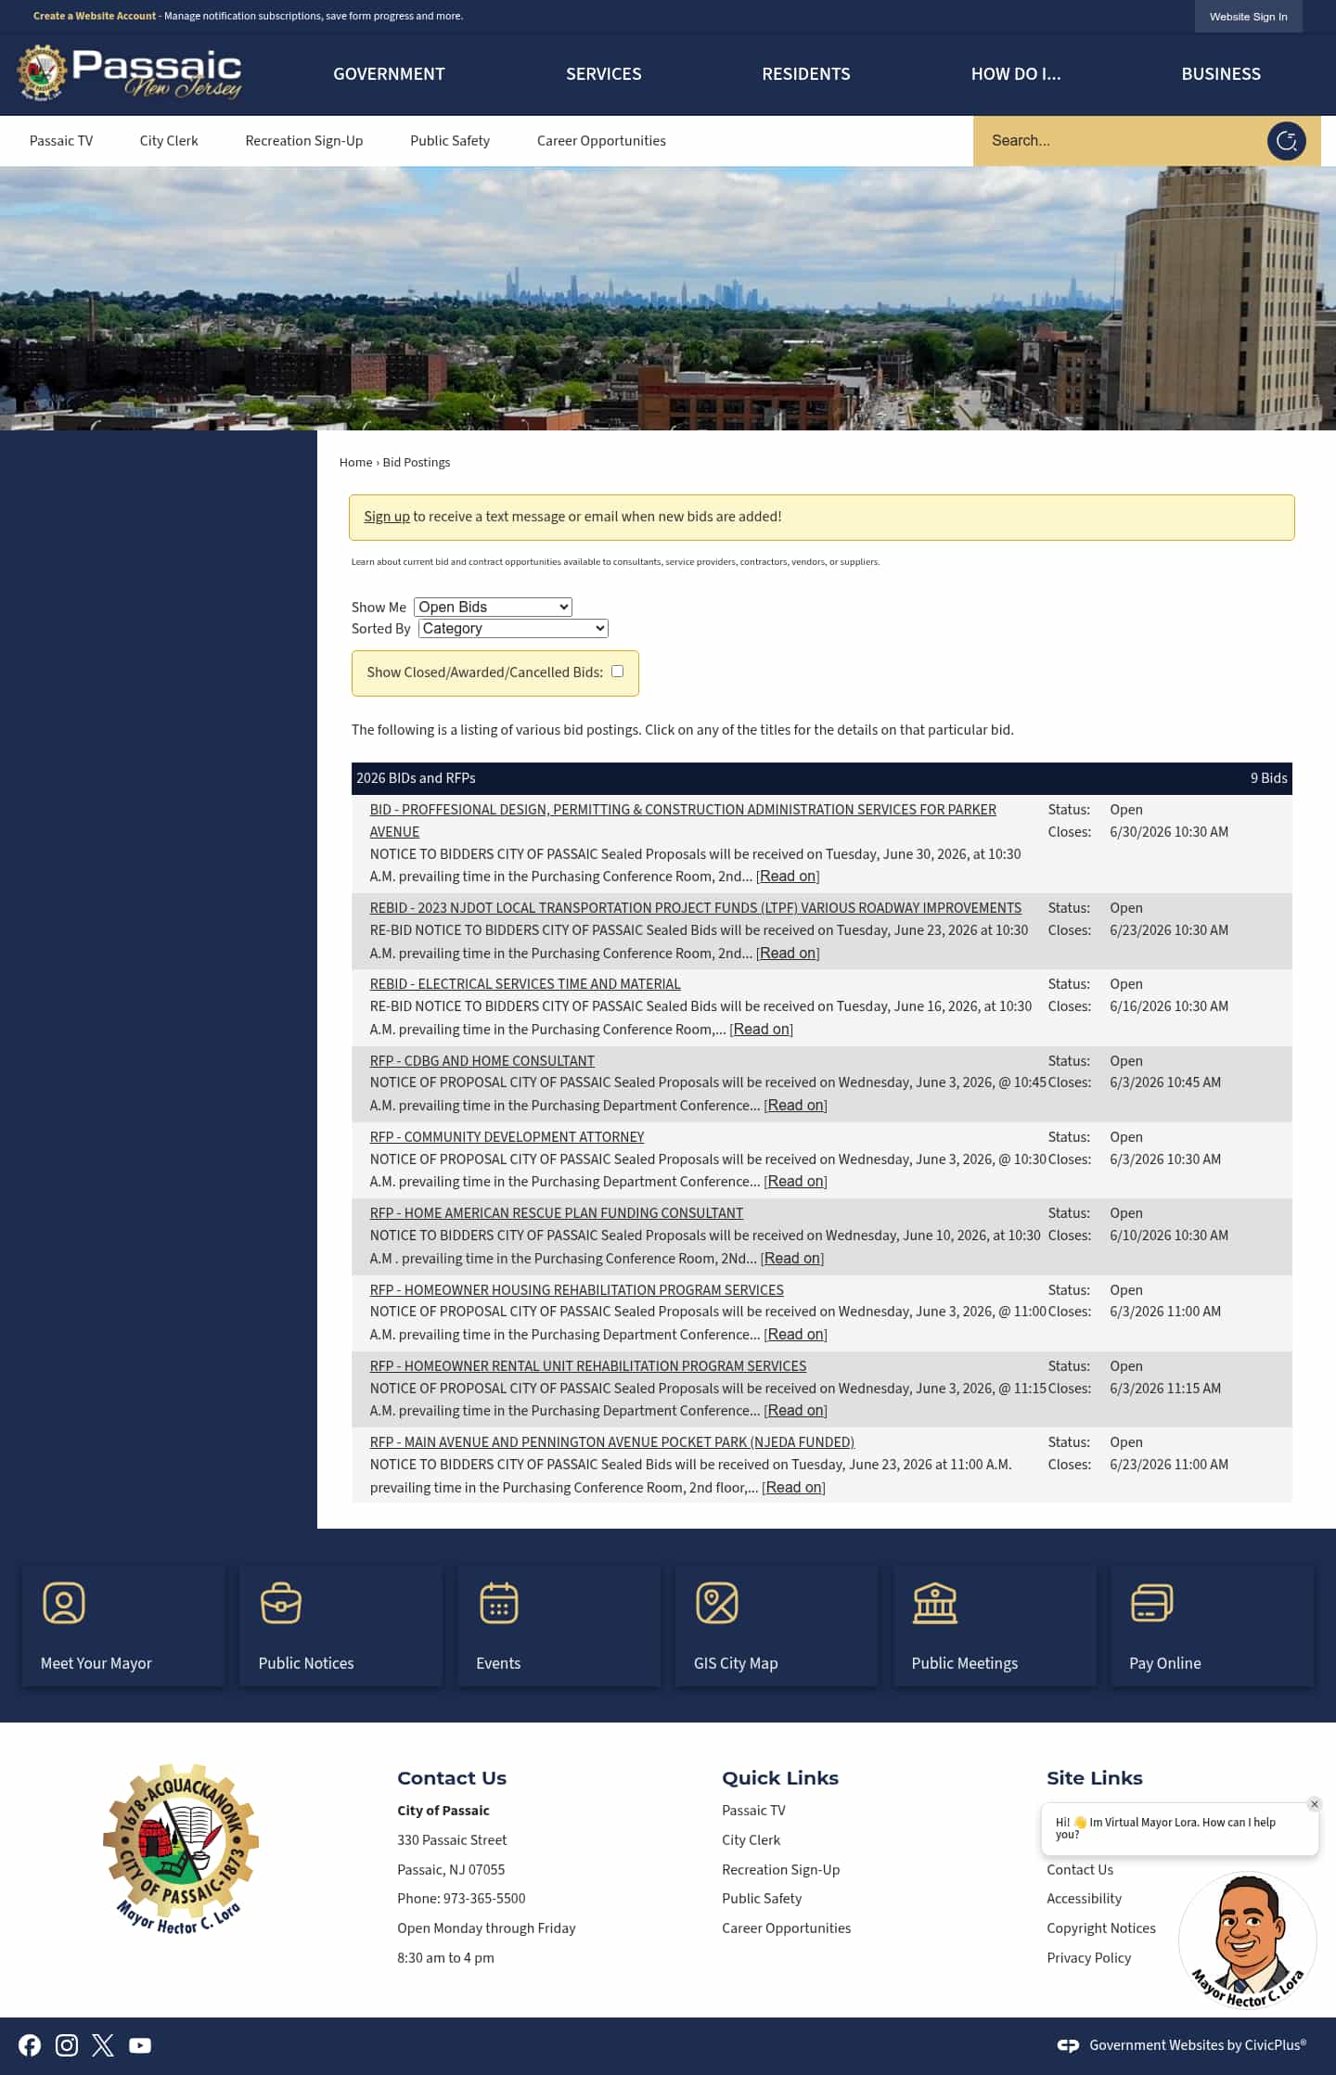Click Career Opportunities in footer Quick Links
Image resolution: width=1336 pixels, height=2075 pixels.
786,1928
